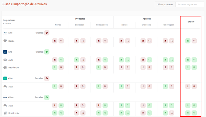Download Alfa Residencial Propostas Novas file

pos(55,67)
